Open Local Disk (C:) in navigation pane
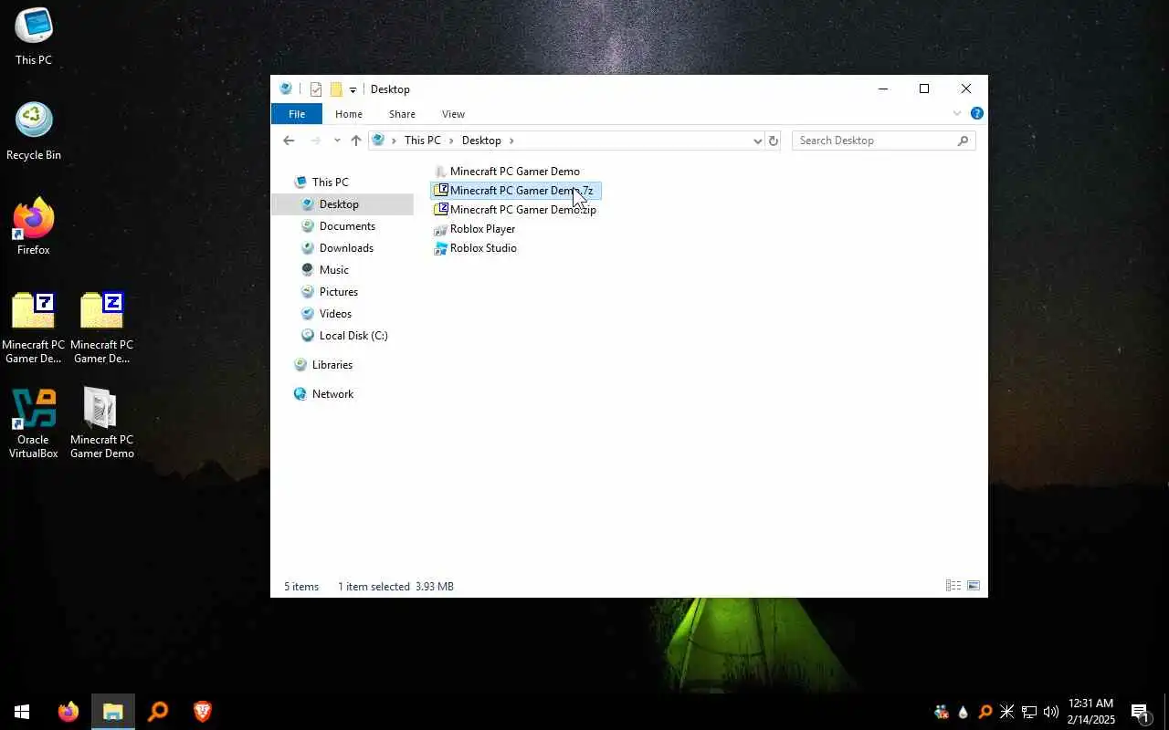The height and width of the screenshot is (730, 1169). point(345,336)
